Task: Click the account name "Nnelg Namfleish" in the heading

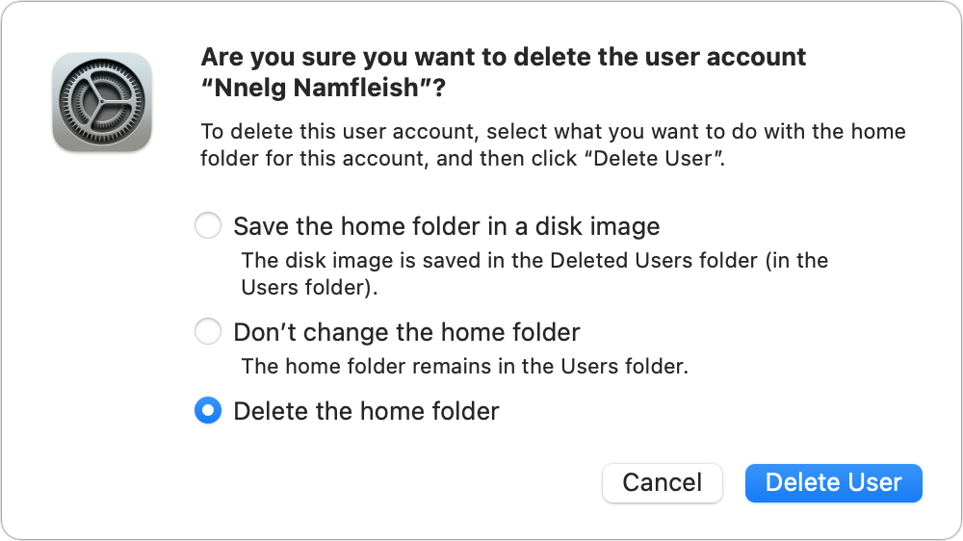Action: (x=316, y=88)
